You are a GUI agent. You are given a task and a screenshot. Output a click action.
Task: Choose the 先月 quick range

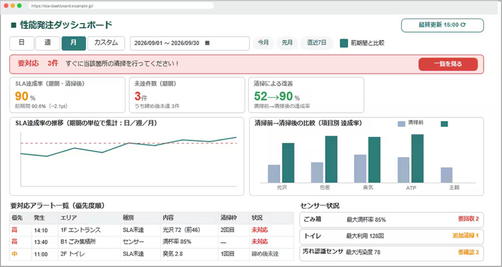coord(287,43)
